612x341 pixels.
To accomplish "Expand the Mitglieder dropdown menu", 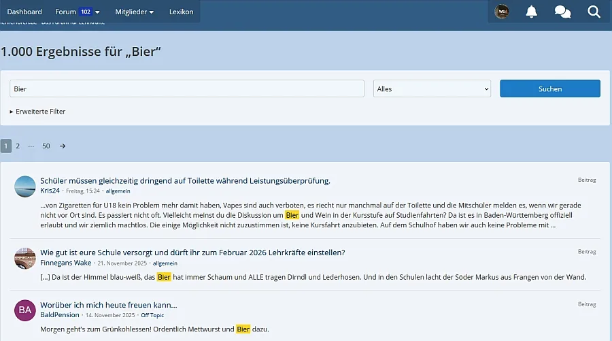I will point(134,12).
